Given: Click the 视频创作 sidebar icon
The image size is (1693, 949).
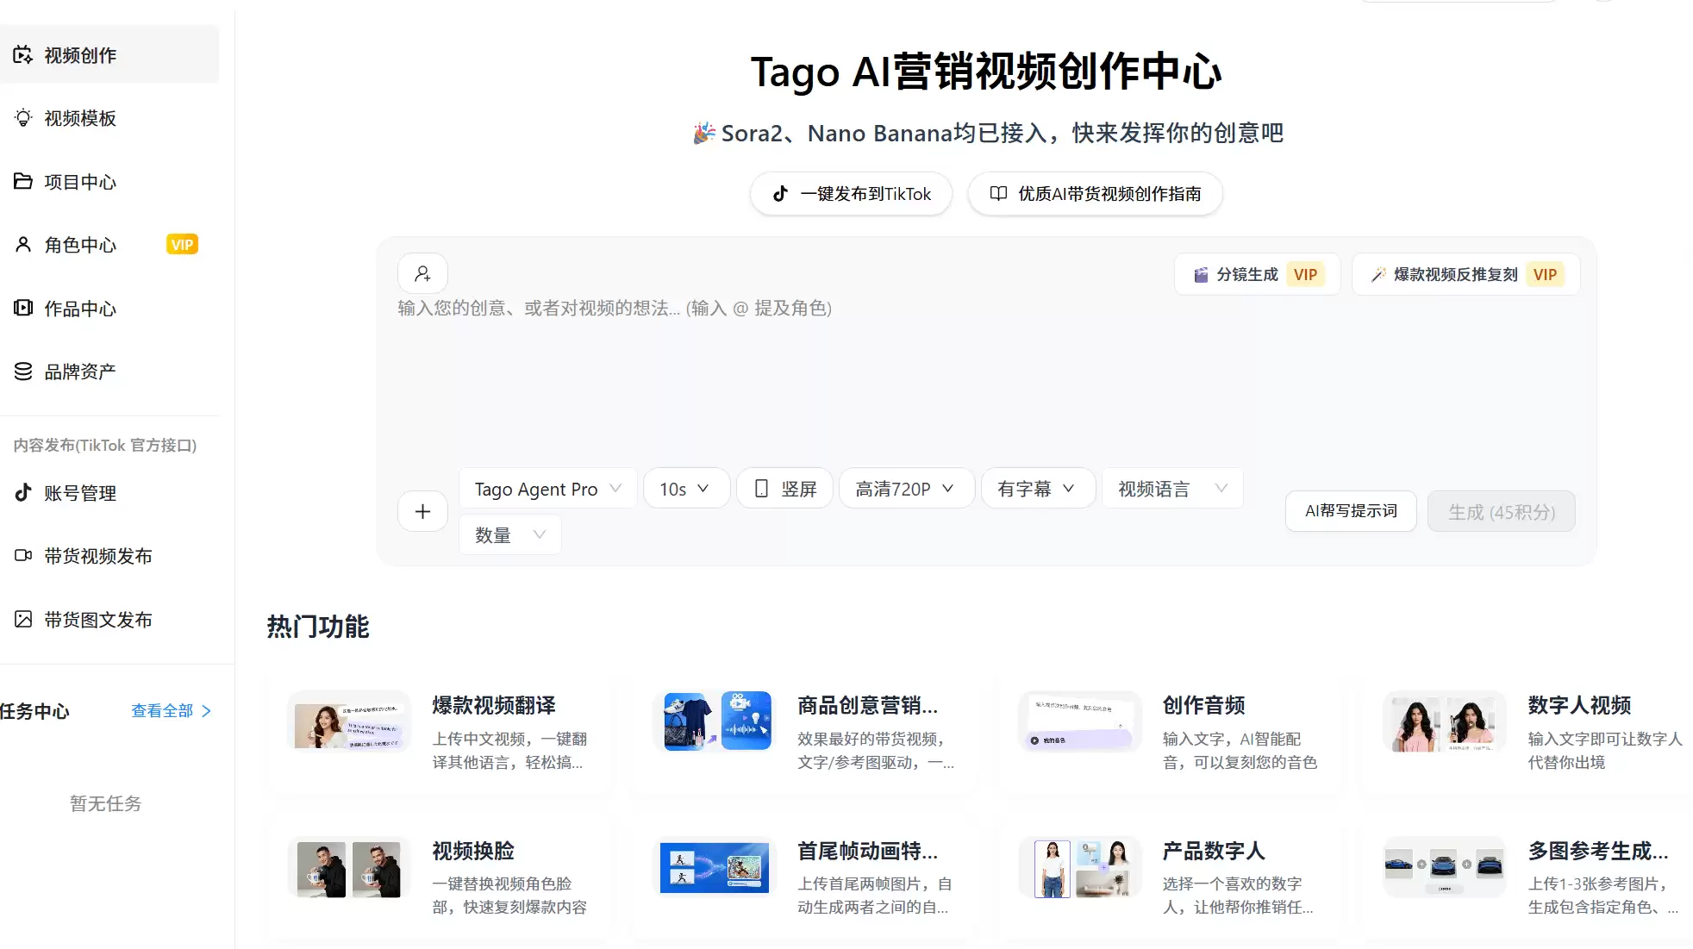Looking at the screenshot, I should (x=23, y=55).
